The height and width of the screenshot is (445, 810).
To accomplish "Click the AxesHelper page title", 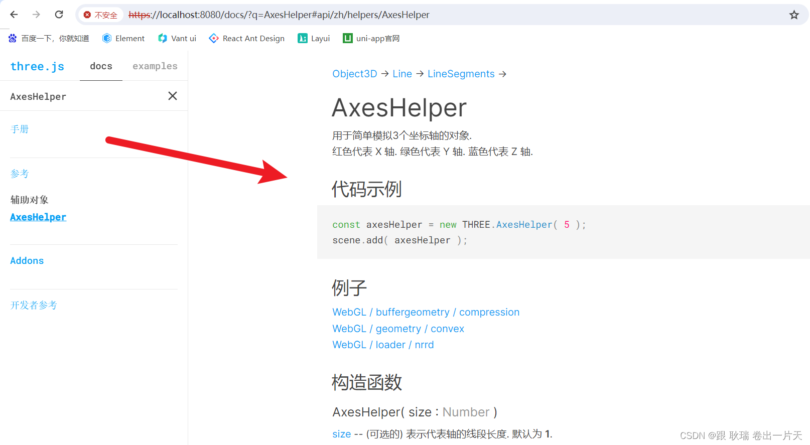I will (399, 107).
